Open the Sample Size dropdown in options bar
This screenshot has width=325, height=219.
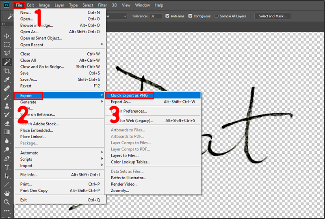point(117,16)
